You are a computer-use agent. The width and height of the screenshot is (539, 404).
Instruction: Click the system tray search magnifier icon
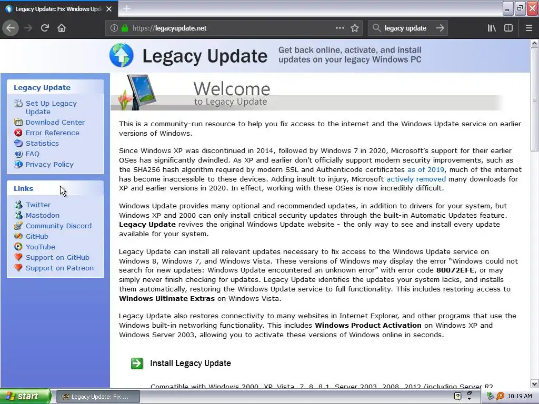pyautogui.click(x=500, y=396)
